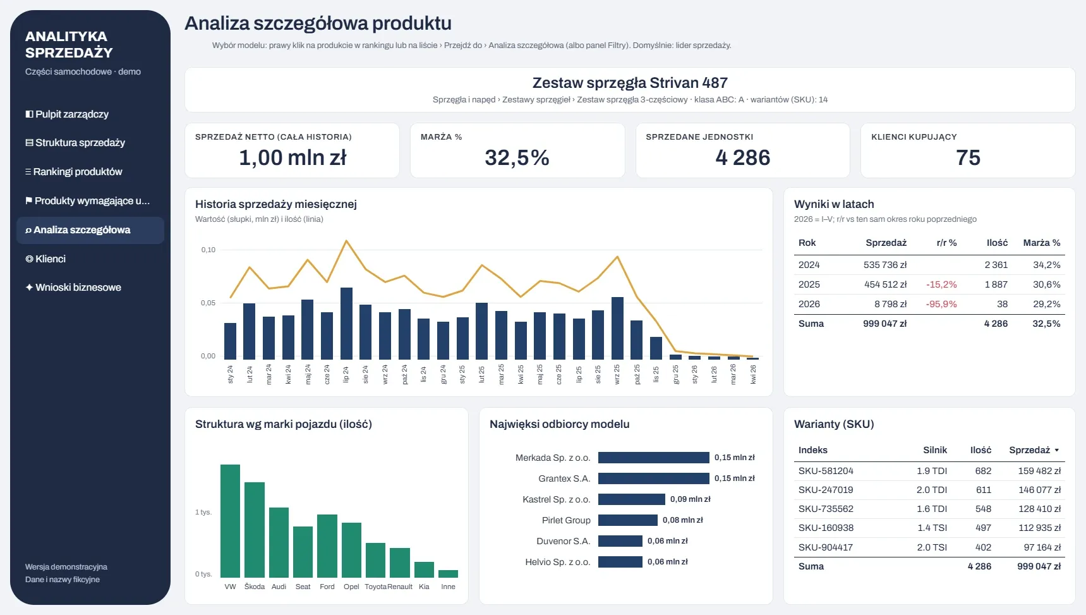Click the Ford bar in brand chart
Viewport: 1086px width, 615px height.
[x=327, y=546]
